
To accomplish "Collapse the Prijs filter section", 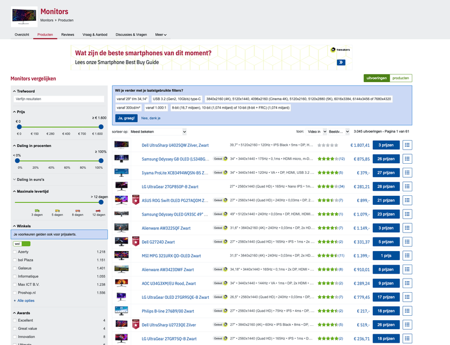I will [x=19, y=112].
